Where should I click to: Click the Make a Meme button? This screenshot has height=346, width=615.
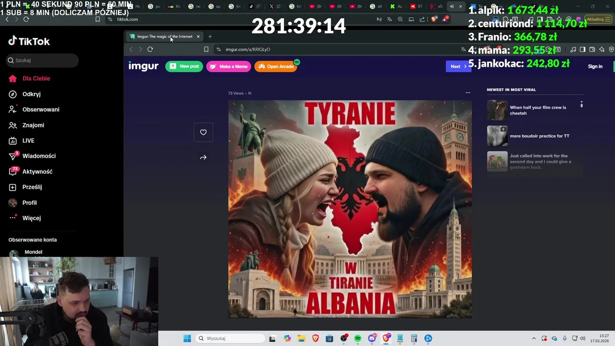228,66
